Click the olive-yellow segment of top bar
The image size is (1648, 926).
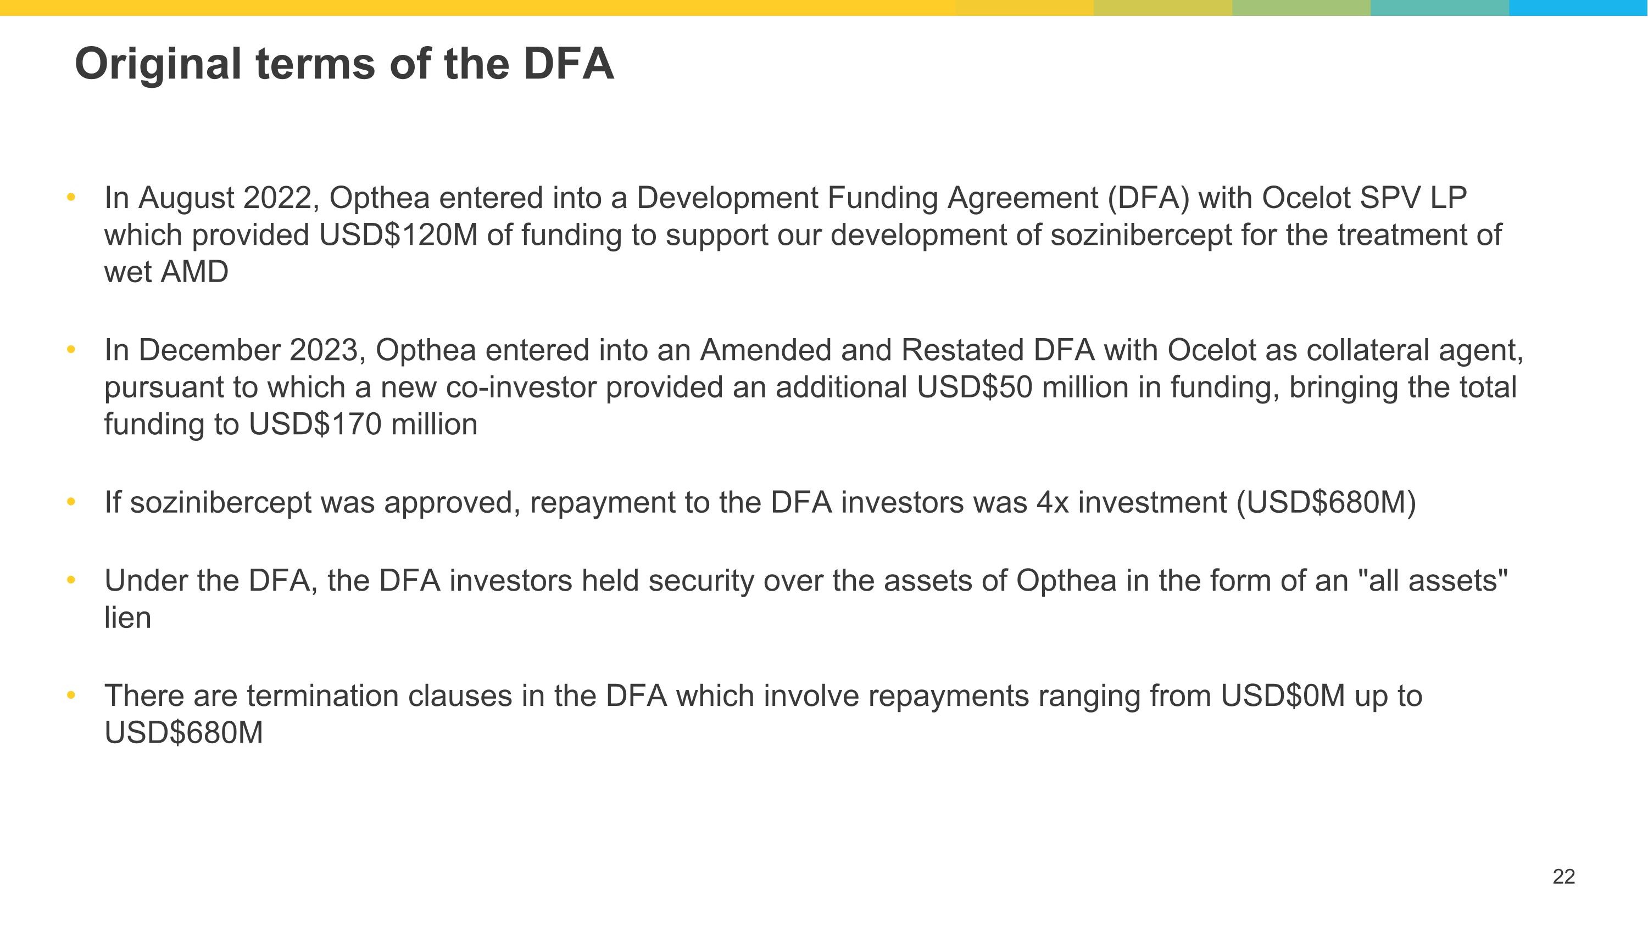(1162, 8)
